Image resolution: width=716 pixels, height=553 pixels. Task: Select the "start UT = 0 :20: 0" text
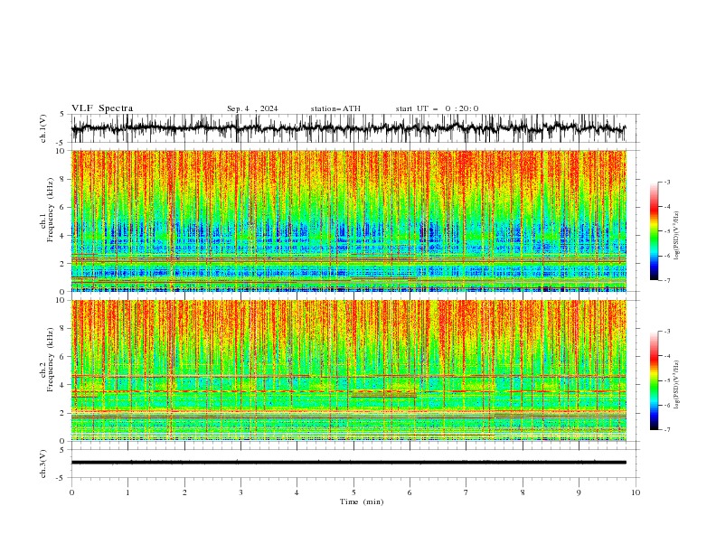coord(437,108)
